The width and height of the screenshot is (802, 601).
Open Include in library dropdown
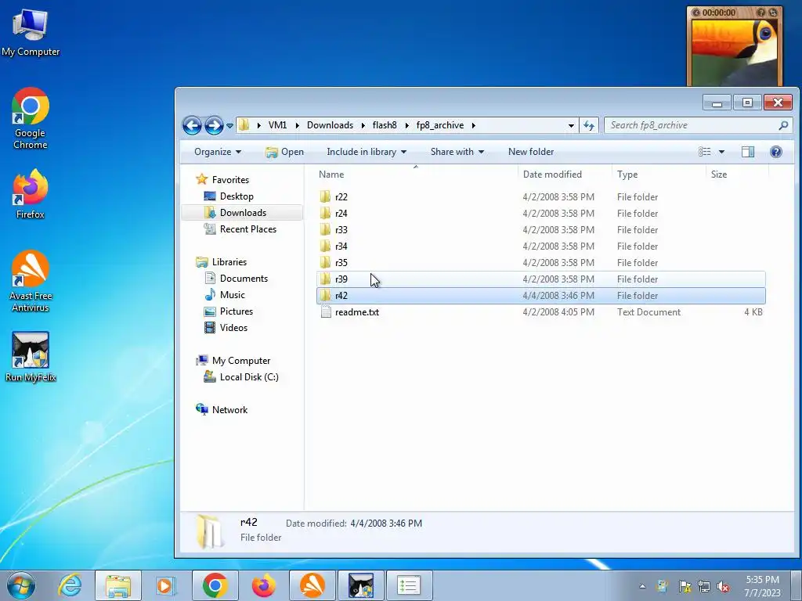point(367,152)
